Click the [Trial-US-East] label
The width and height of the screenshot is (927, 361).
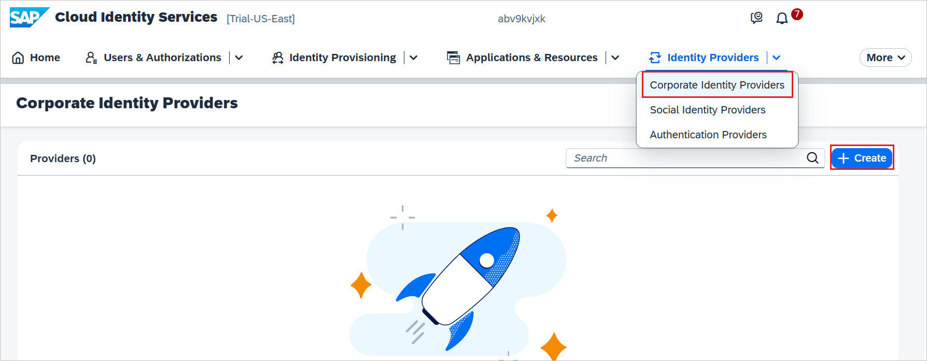tap(261, 19)
